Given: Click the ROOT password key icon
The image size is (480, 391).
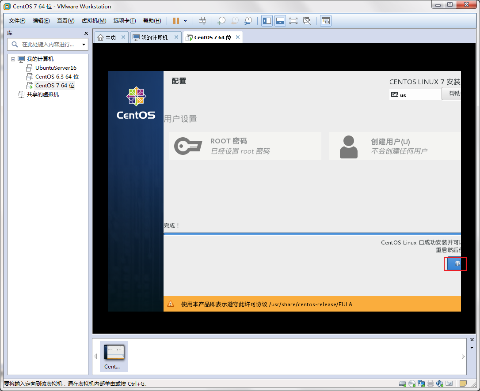Looking at the screenshot, I should click(188, 146).
